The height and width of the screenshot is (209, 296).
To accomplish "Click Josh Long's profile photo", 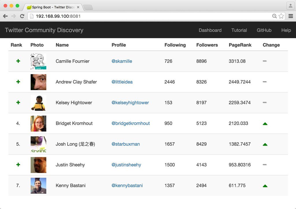I will pos(38,144).
